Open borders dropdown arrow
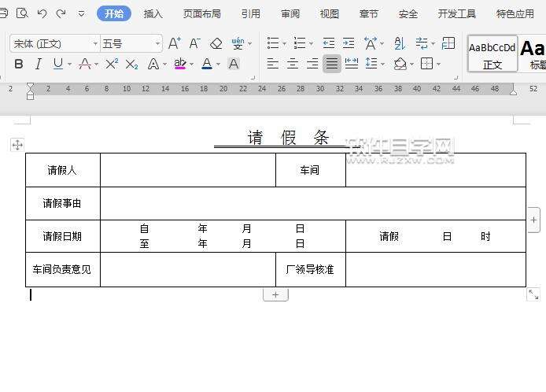 point(438,64)
